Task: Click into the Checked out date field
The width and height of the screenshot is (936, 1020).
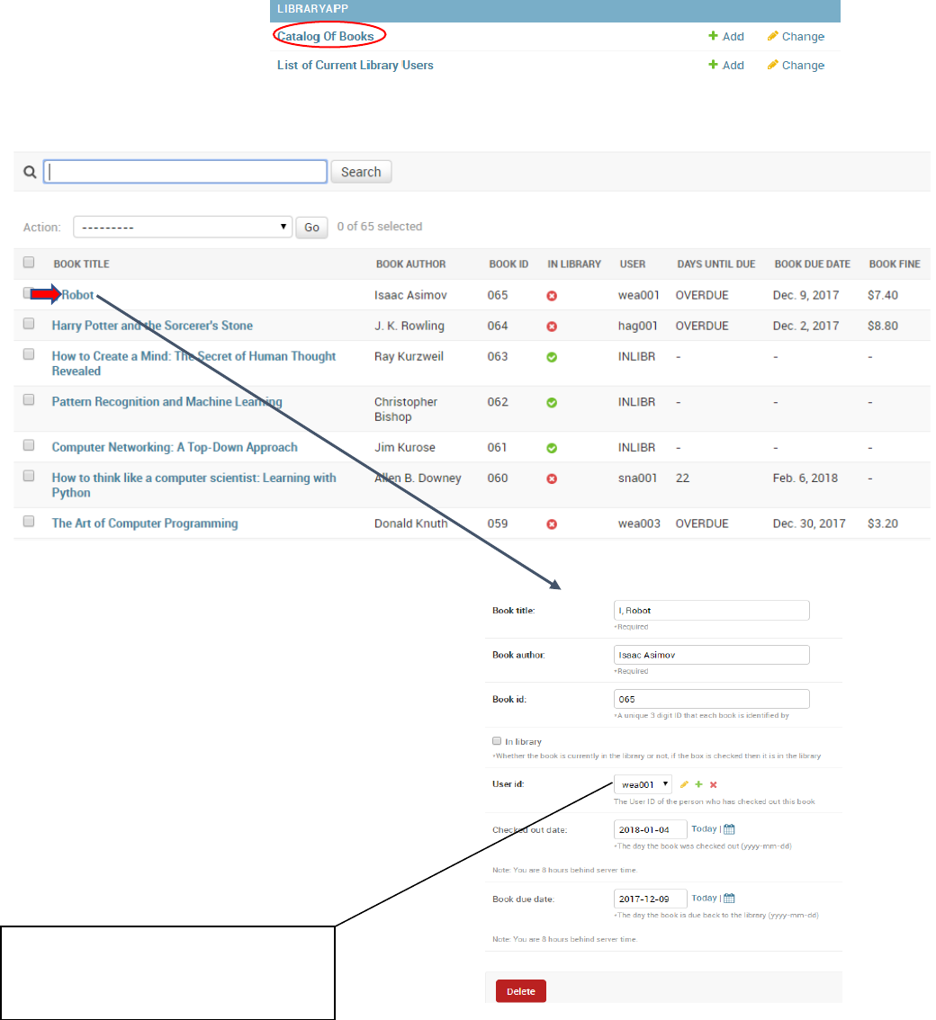Action: click(x=651, y=829)
